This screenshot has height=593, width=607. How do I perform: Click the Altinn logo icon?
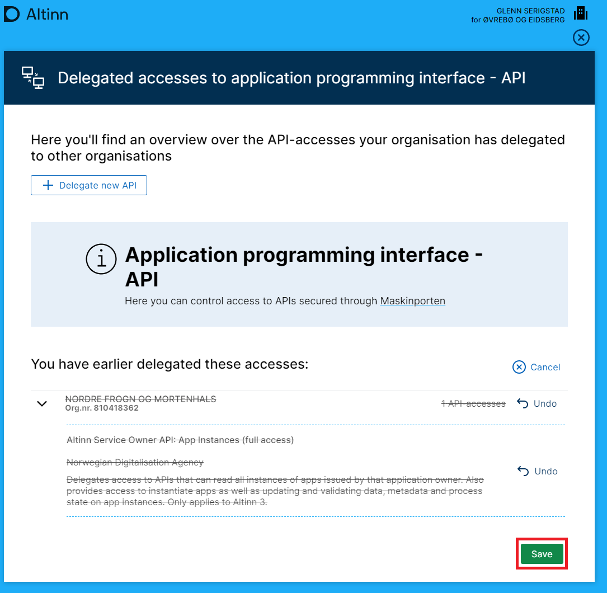click(x=12, y=15)
